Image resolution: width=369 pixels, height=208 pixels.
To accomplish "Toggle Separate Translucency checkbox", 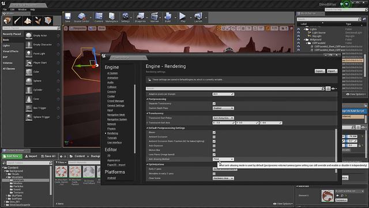I will tap(214, 103).
